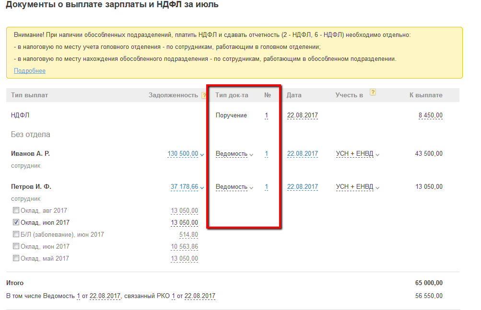Open the help icon next to Учесть в
Screen dimensions: 481x310
click(373, 92)
